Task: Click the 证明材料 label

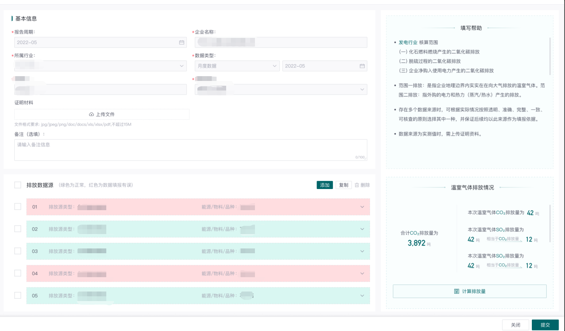Action: click(x=24, y=102)
